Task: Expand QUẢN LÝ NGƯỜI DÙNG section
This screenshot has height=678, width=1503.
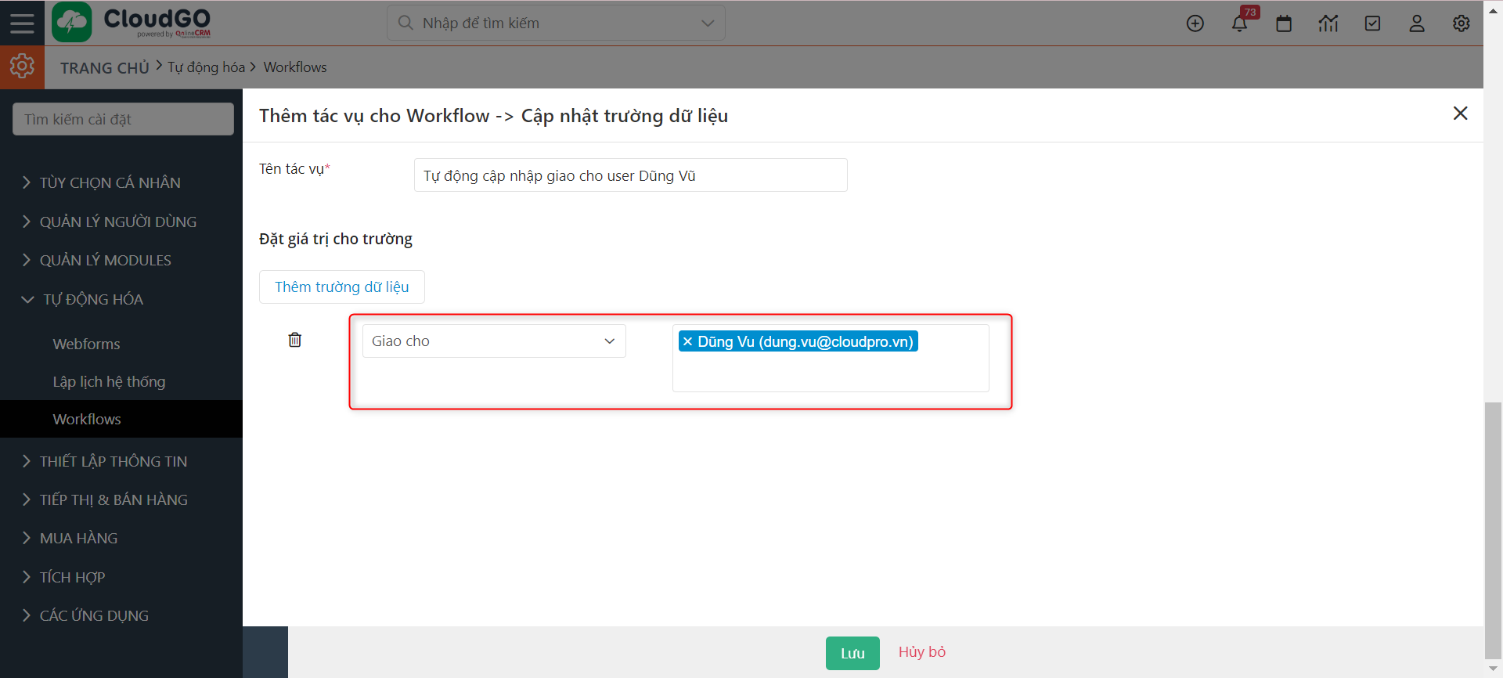Action: [x=117, y=222]
